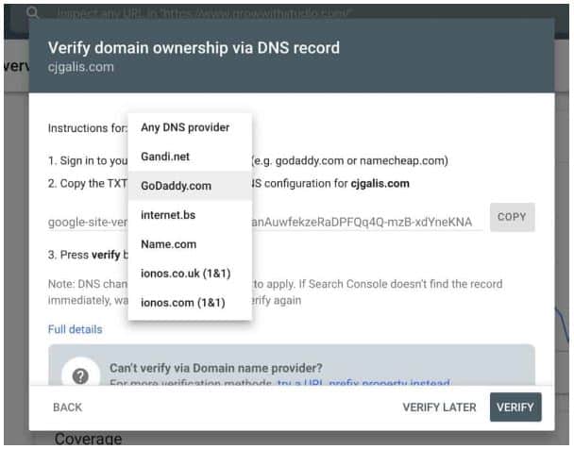Click the URL prefix property link
The width and height of the screenshot is (574, 449).
363,382
